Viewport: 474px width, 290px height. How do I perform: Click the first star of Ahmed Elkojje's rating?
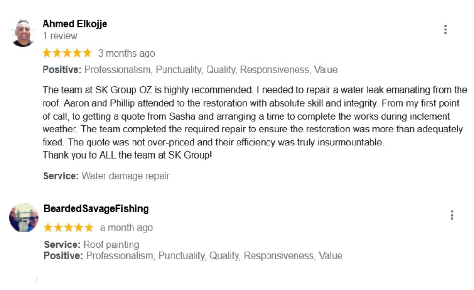tap(47, 53)
